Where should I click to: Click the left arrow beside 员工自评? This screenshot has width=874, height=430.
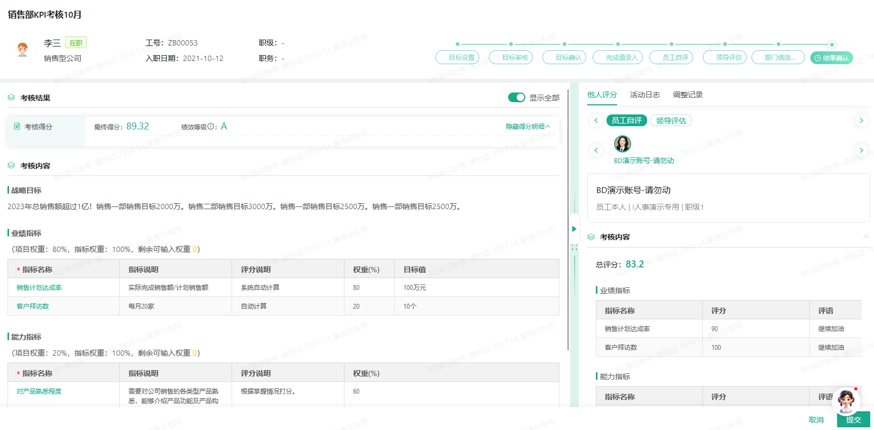(x=596, y=120)
